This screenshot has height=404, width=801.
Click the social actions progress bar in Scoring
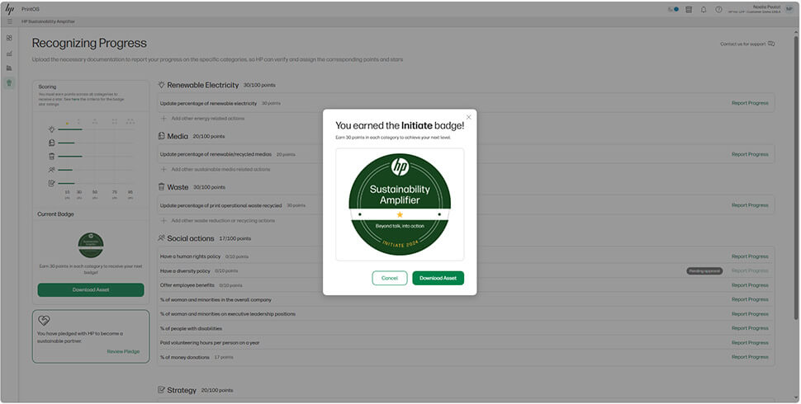click(65, 169)
